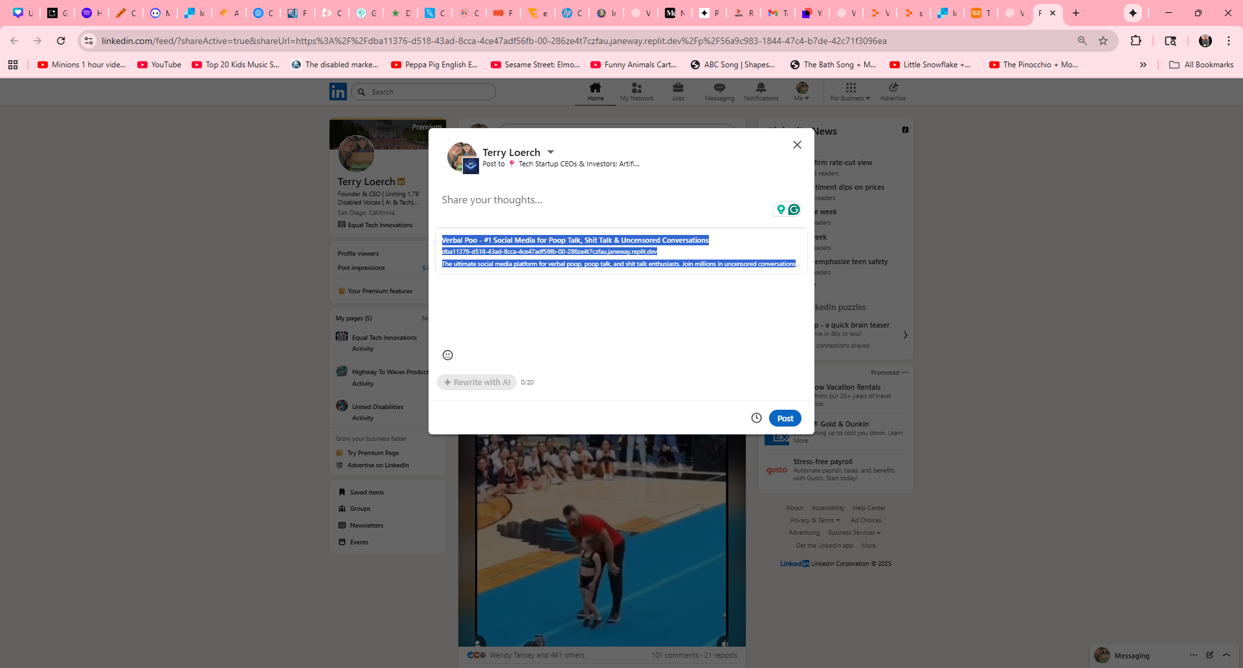
Task: Show more hidden bookmarks chevron
Action: [1143, 65]
